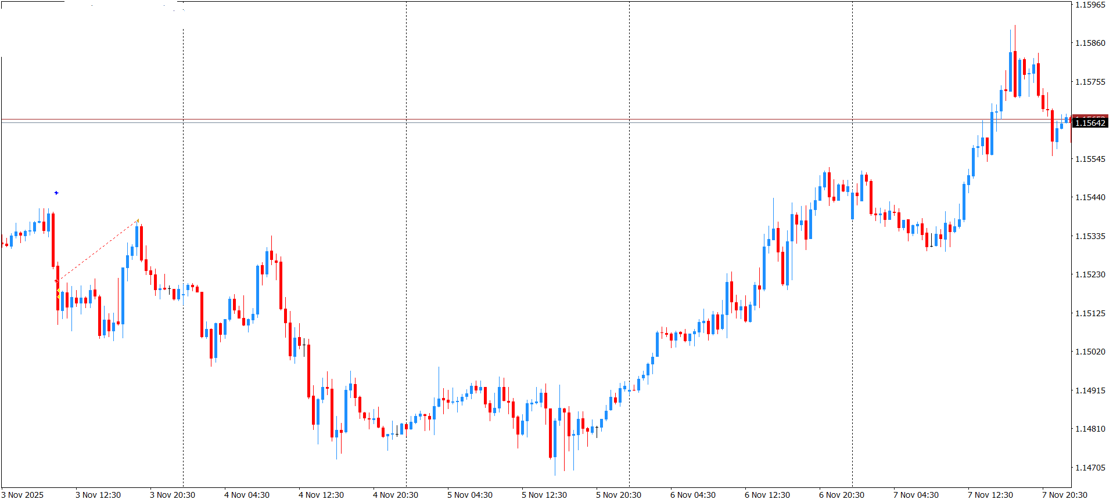Screen dimensions: 1113x503
Task: Click the "5 Nov 20:30" time label
Action: tap(619, 495)
